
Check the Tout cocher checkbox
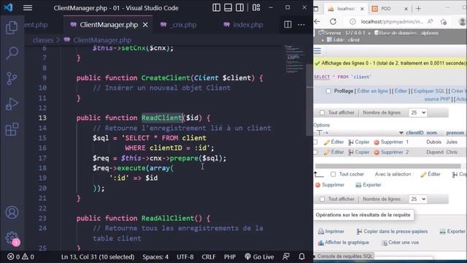pos(333,174)
